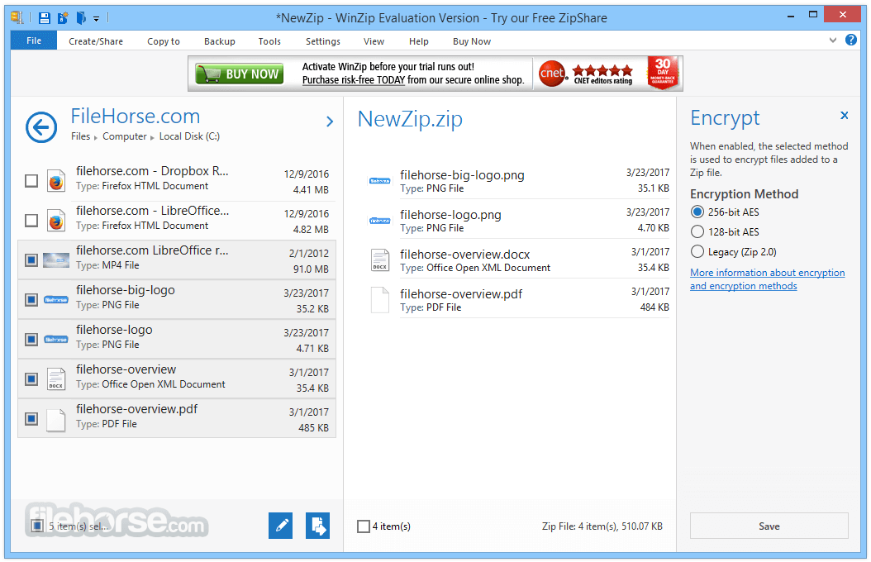Image resolution: width=871 pixels, height=562 pixels.
Task: Click the docx icon of filehorse-overview in files pane
Action: tap(56, 379)
